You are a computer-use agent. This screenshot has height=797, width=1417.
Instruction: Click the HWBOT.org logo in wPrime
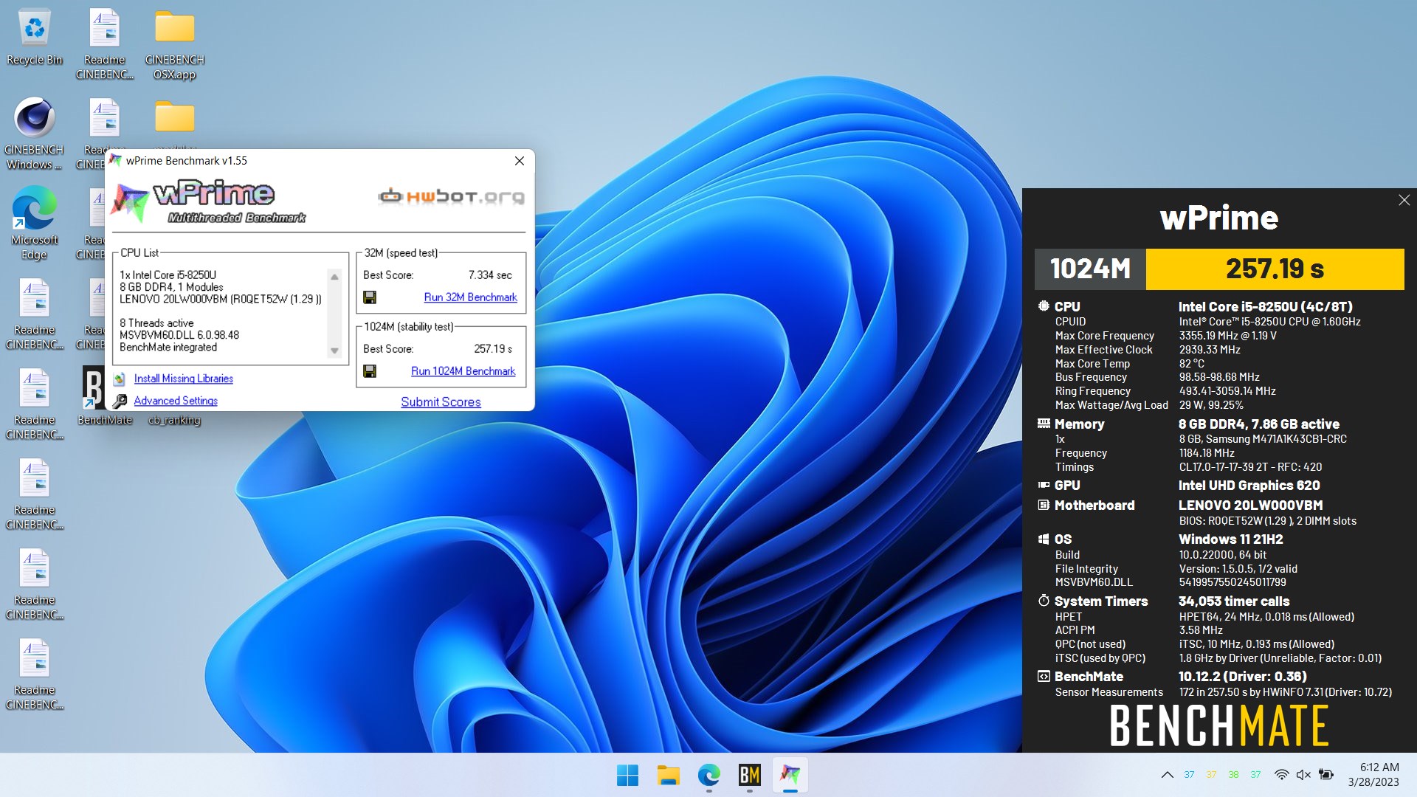[451, 196]
